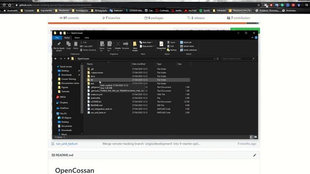Open the New item dropdown
Image resolution: width=310 pixels, height=174 pixels.
pos(146,43)
